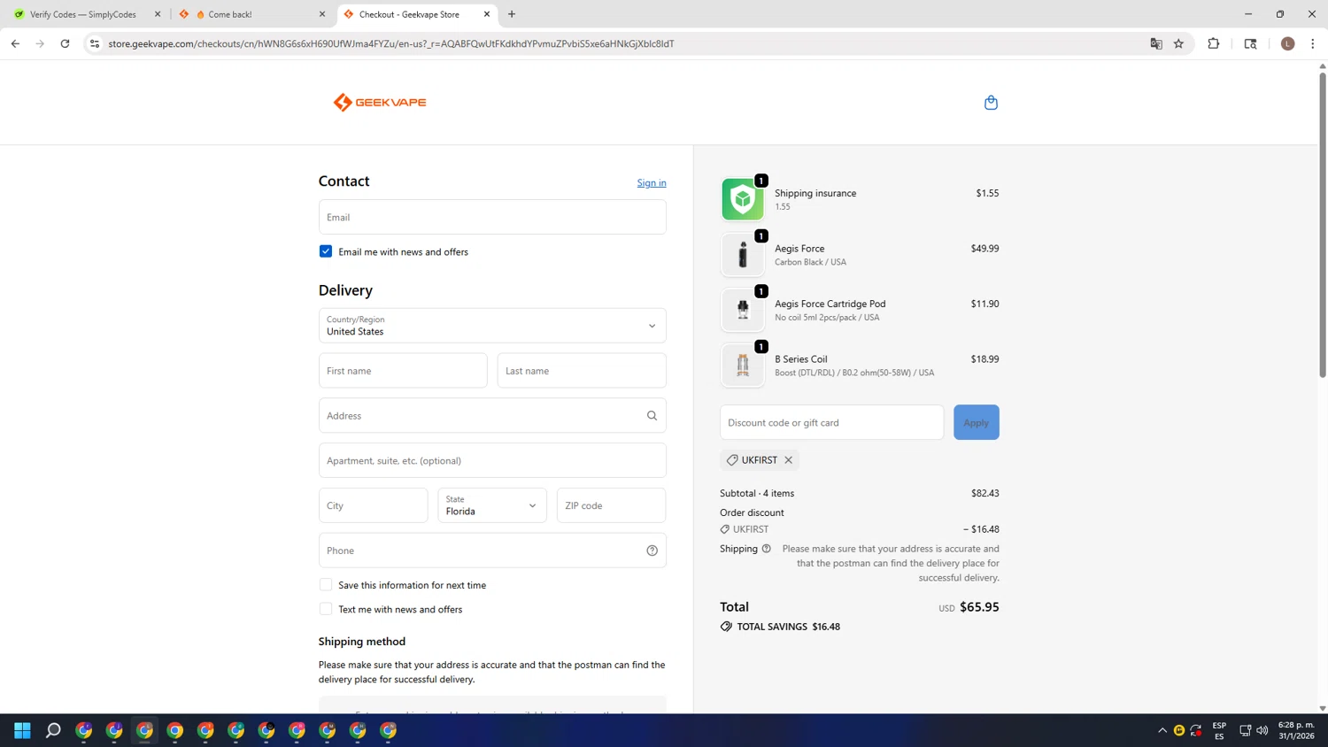Remove the UKFIRST discount code tag
Viewport: 1328px width, 747px height.
coord(788,460)
